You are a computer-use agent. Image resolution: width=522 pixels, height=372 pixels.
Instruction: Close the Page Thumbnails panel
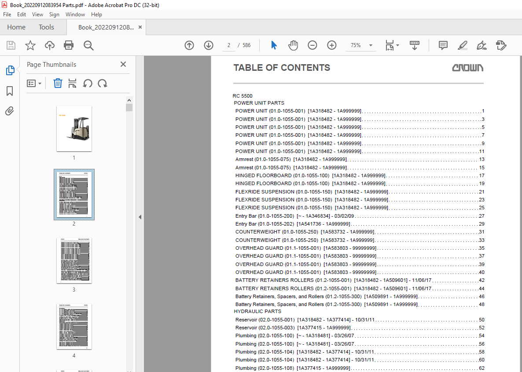[123, 64]
